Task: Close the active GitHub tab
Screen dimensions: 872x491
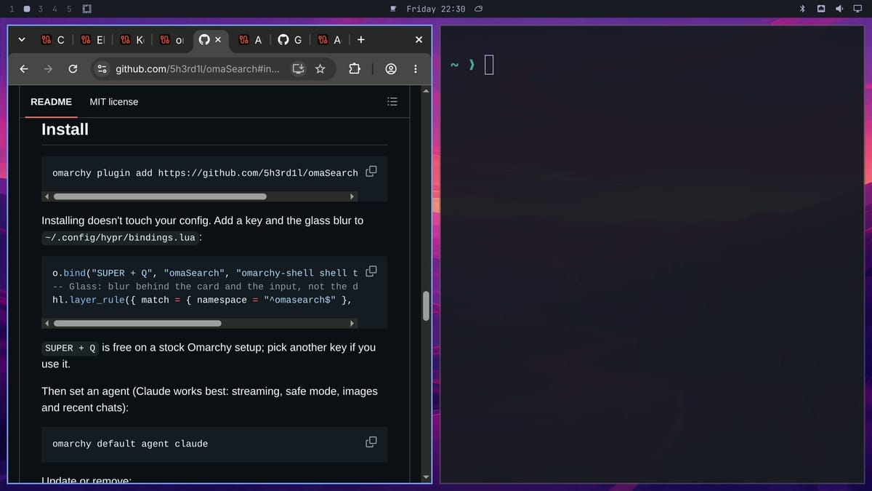Action: tap(217, 40)
